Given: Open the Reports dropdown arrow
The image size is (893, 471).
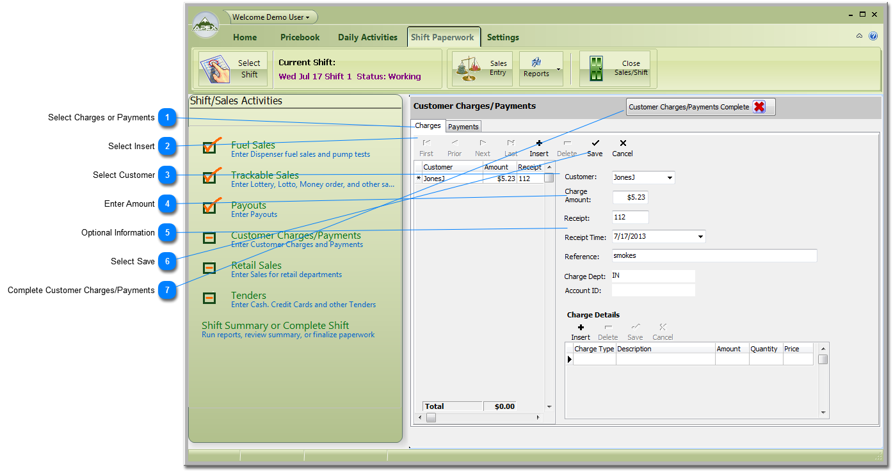Looking at the screenshot, I should (558, 69).
